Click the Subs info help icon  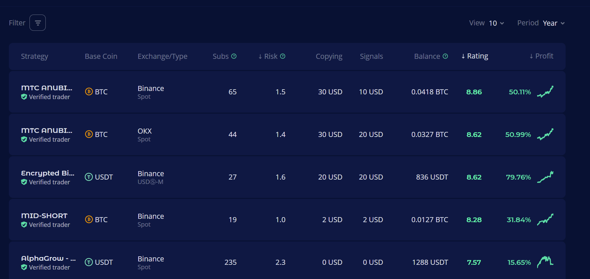click(234, 56)
